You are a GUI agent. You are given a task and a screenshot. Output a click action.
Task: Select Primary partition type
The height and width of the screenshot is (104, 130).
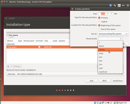(x=99, y=18)
